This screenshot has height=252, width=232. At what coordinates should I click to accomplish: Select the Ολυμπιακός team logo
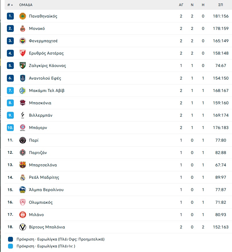click(x=23, y=202)
